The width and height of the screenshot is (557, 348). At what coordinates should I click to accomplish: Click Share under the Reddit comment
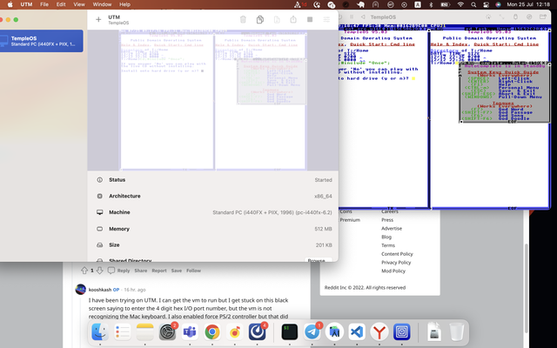tap(141, 271)
